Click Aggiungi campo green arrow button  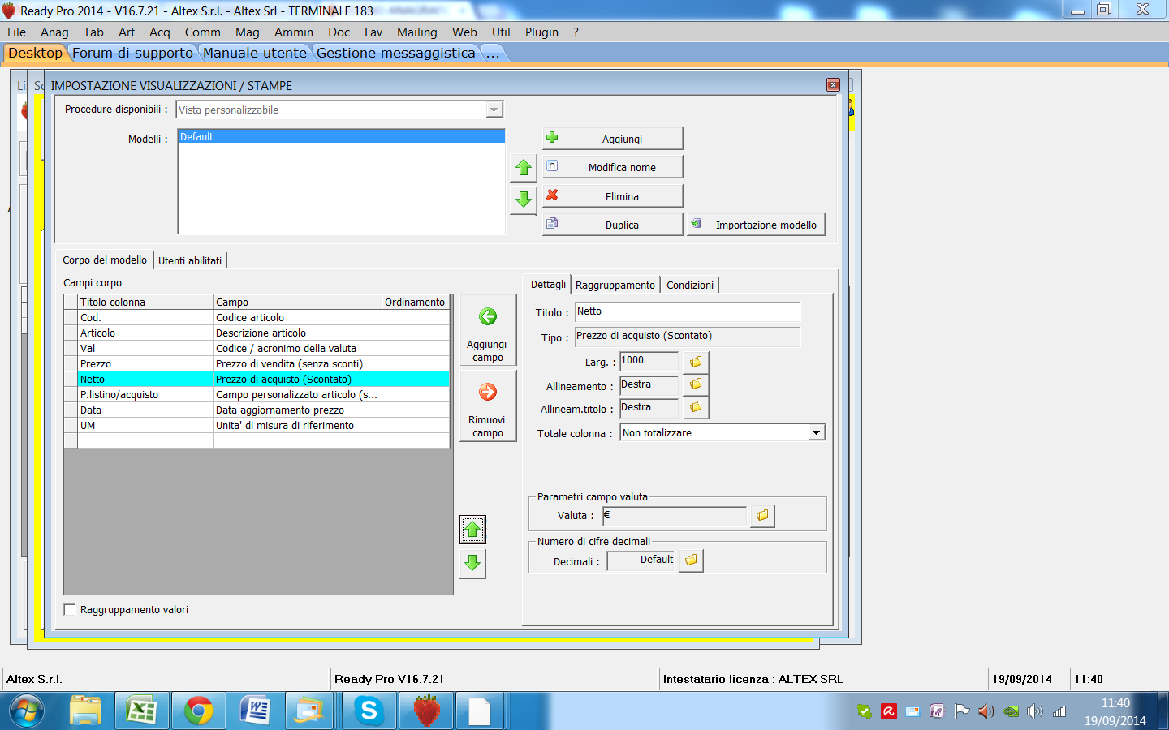(488, 330)
